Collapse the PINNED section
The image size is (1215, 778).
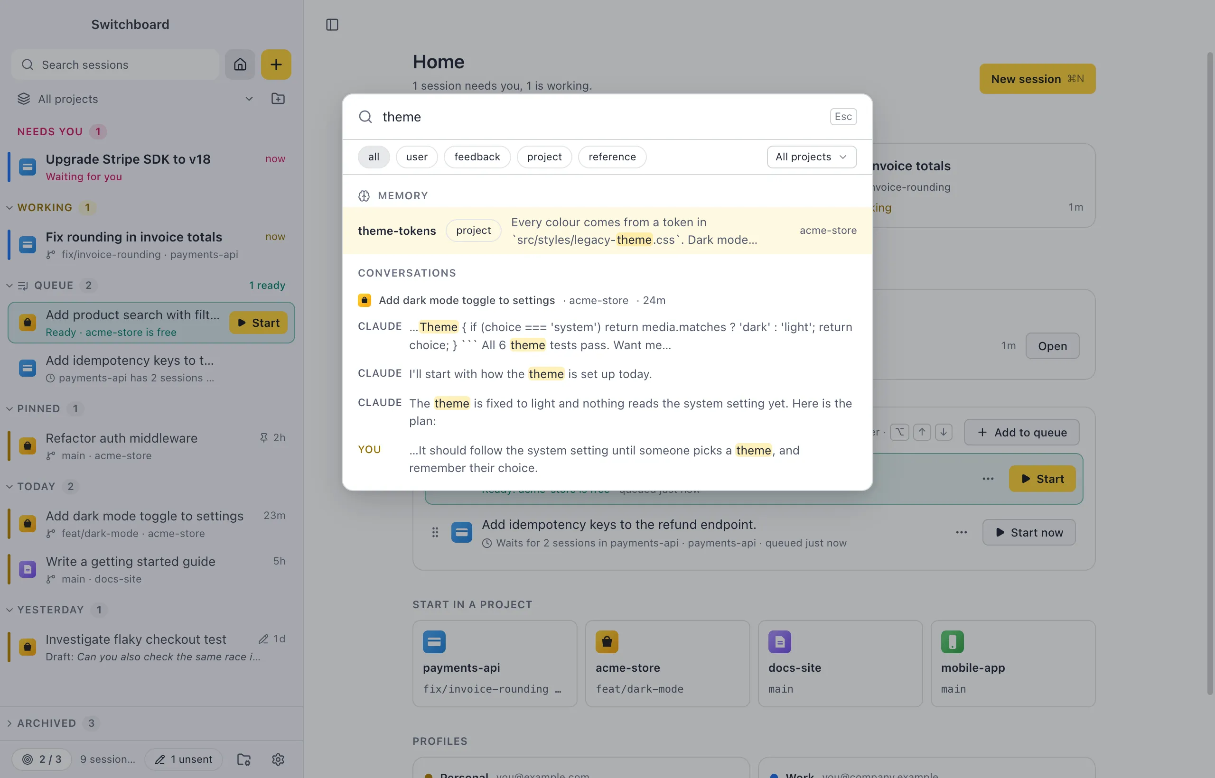point(9,409)
